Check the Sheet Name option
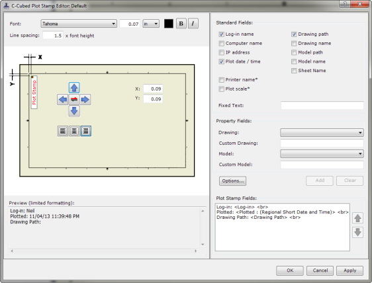372x283 pixels. [294, 71]
